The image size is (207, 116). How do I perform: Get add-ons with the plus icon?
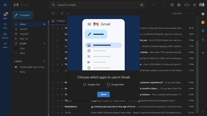point(203,53)
